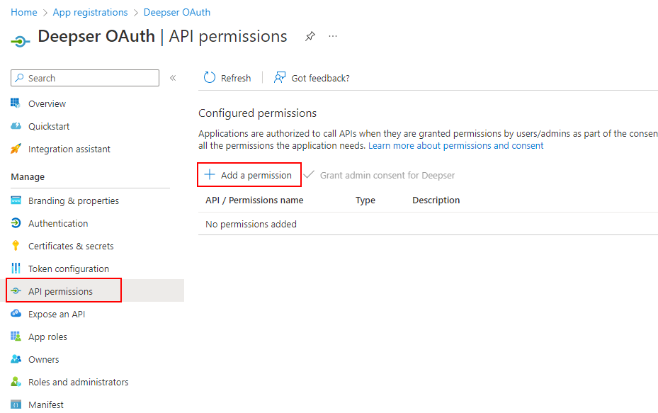Open Roles and administrators

(x=79, y=382)
